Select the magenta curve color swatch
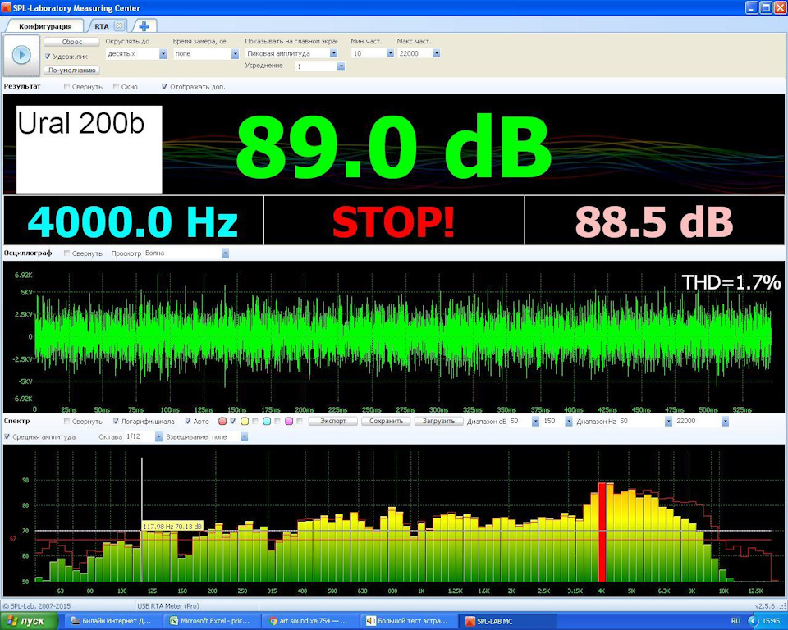 coord(289,422)
